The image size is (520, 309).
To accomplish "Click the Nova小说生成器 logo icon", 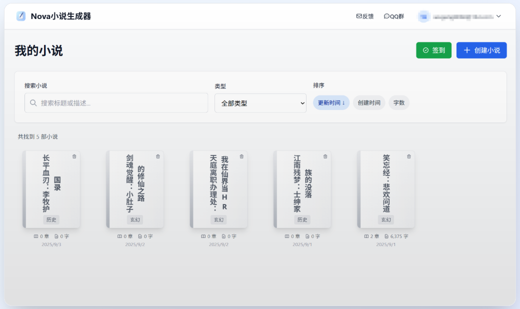I will 21,16.
